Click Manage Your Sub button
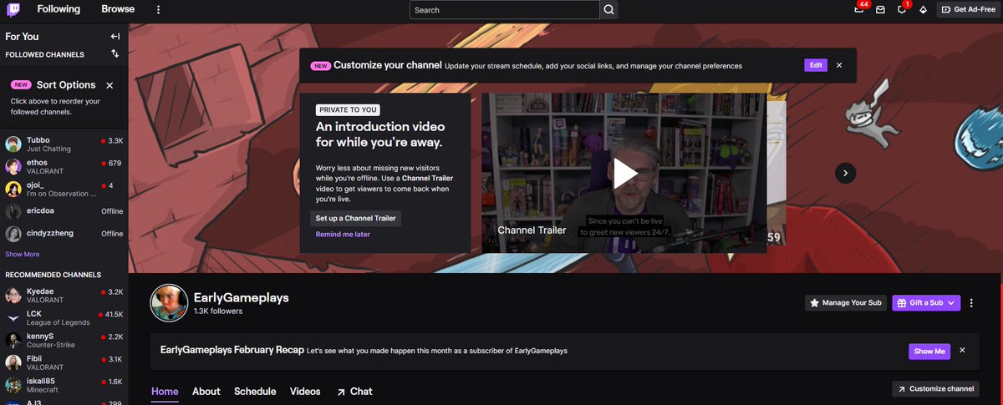Screen dimensions: 1003x405 [846, 303]
